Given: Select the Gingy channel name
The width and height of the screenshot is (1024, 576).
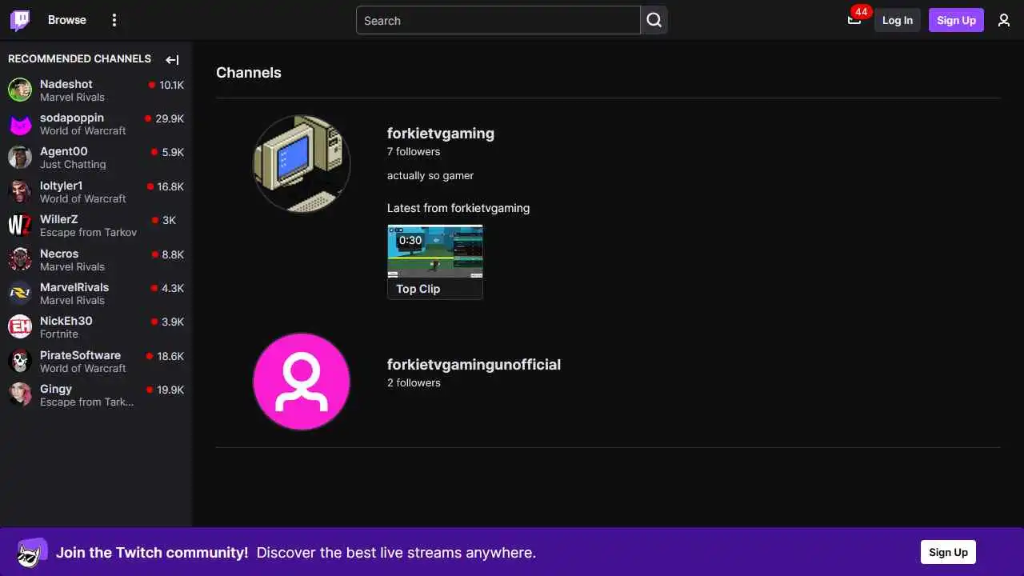Looking at the screenshot, I should (x=56, y=389).
